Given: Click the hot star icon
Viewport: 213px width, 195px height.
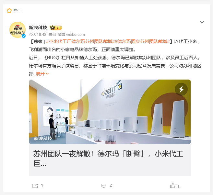Looking at the screenshot, I should pyautogui.click(x=9, y=11).
